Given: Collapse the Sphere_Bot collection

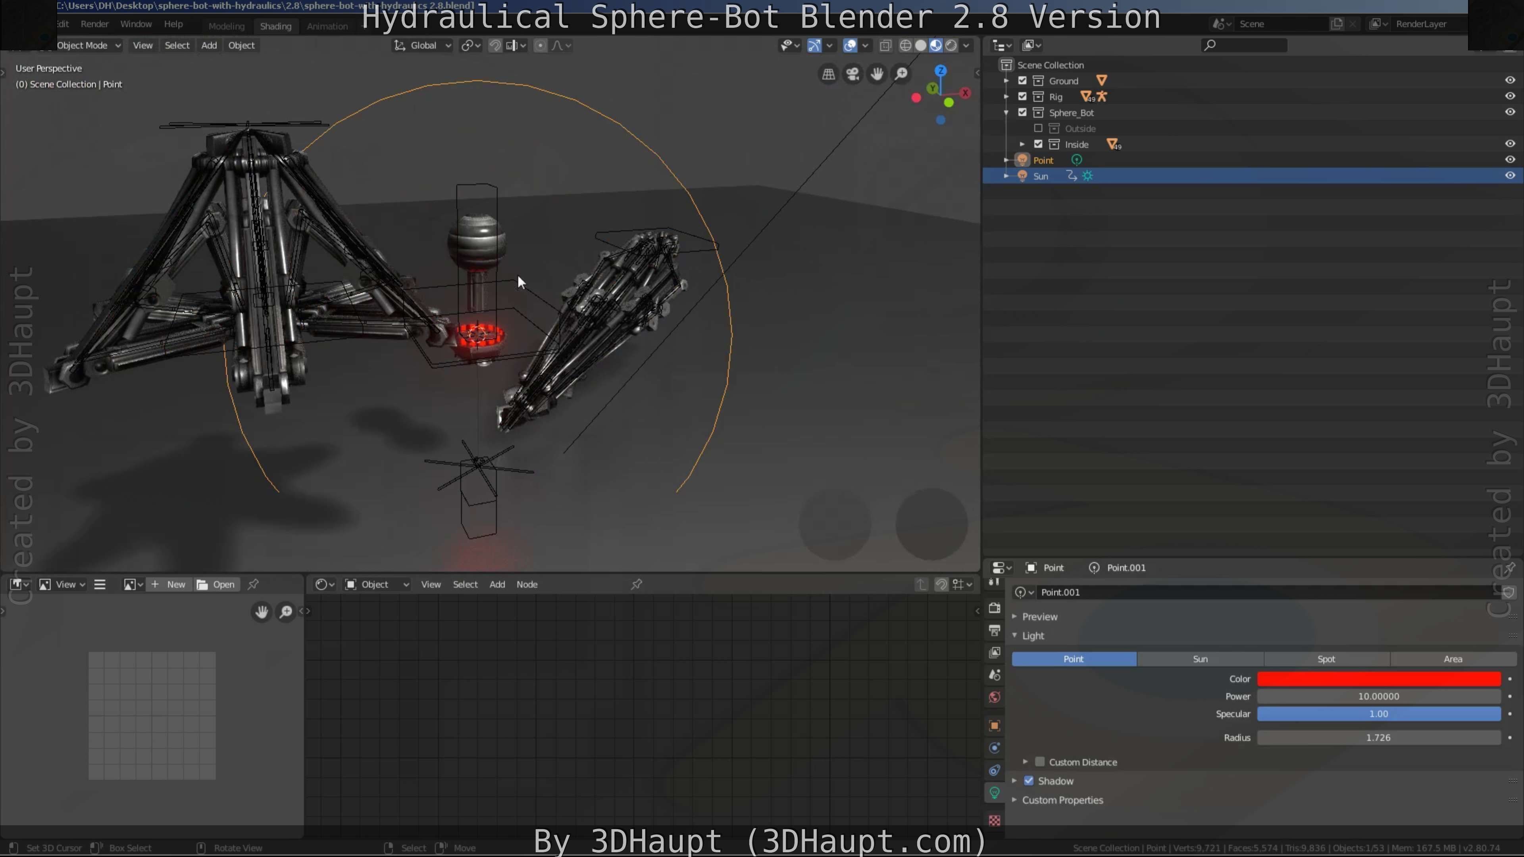Looking at the screenshot, I should 1006,112.
